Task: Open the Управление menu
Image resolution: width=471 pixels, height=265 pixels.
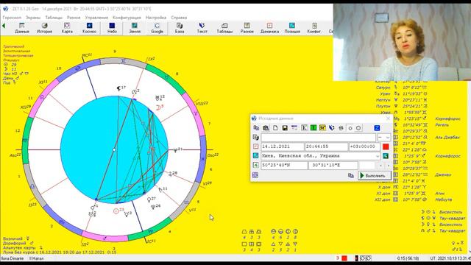Action: (96, 18)
